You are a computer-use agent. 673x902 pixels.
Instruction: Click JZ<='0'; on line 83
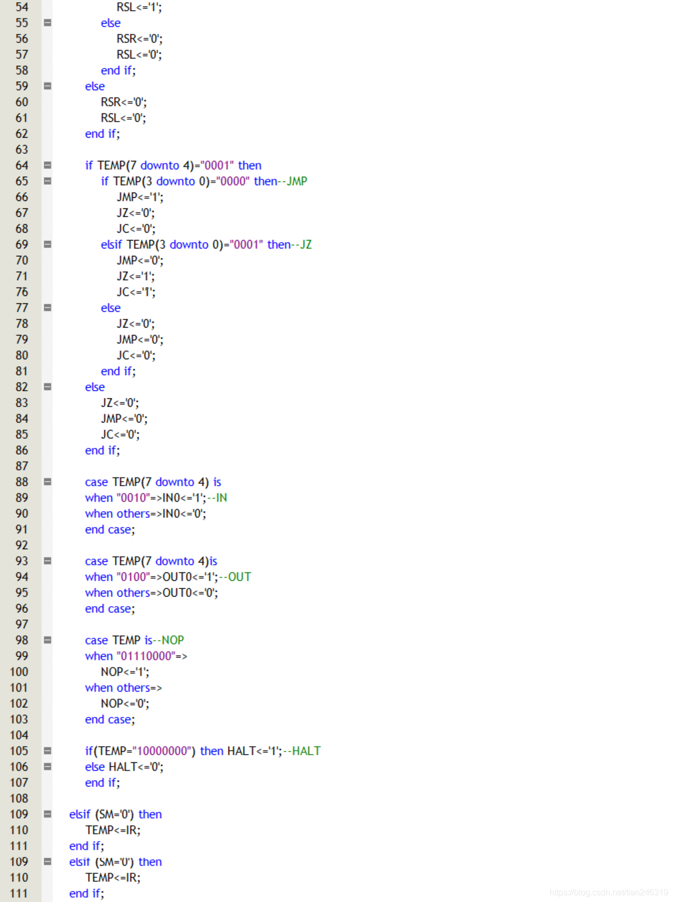click(120, 403)
